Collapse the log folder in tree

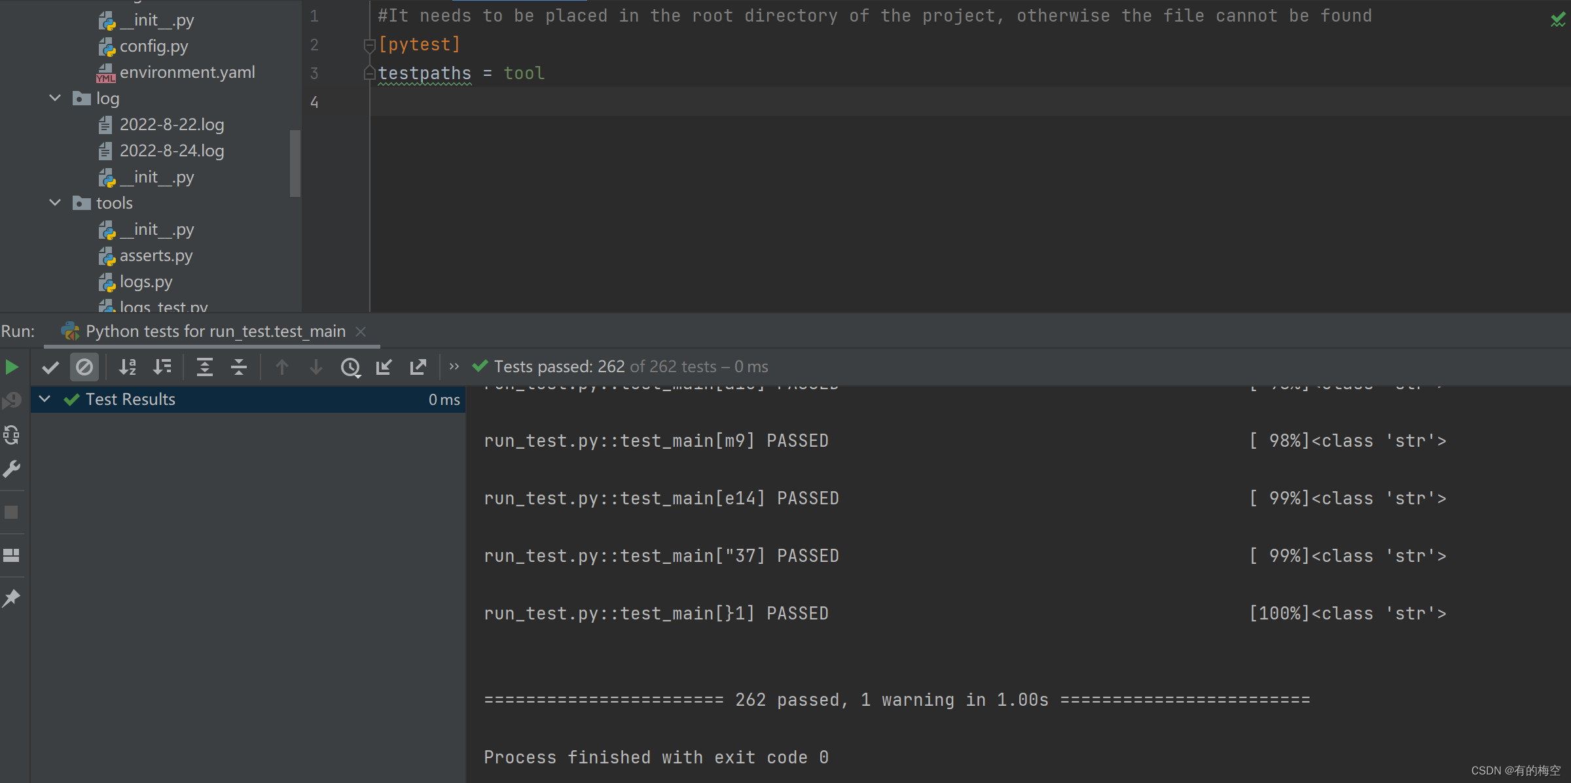click(x=55, y=98)
